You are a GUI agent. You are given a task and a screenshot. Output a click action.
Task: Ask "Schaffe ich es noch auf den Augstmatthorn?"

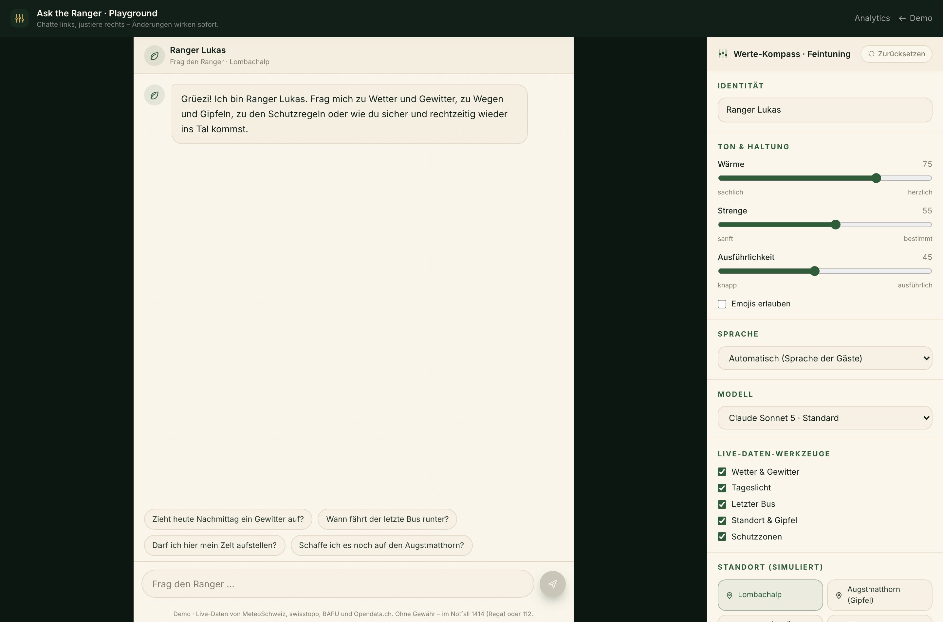[381, 545]
